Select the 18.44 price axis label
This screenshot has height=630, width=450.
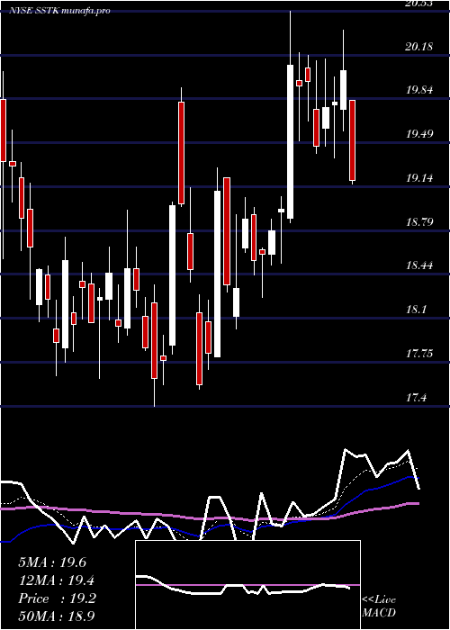[x=419, y=265]
